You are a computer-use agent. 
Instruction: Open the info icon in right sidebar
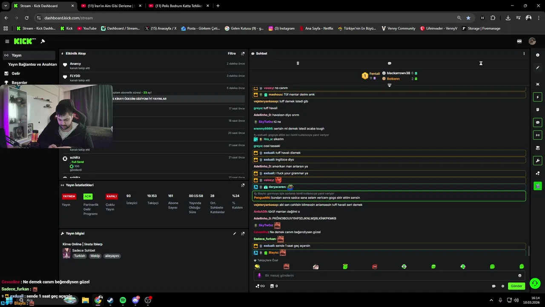pos(538,55)
